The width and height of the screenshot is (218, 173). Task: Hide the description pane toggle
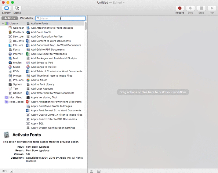(x=11, y=171)
